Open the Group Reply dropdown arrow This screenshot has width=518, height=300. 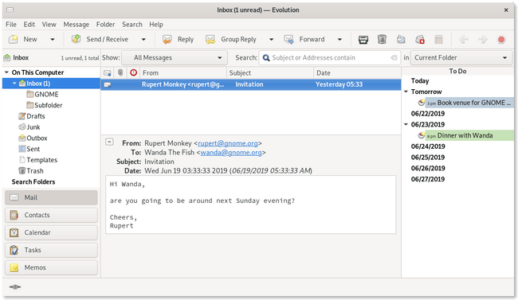coord(271,40)
